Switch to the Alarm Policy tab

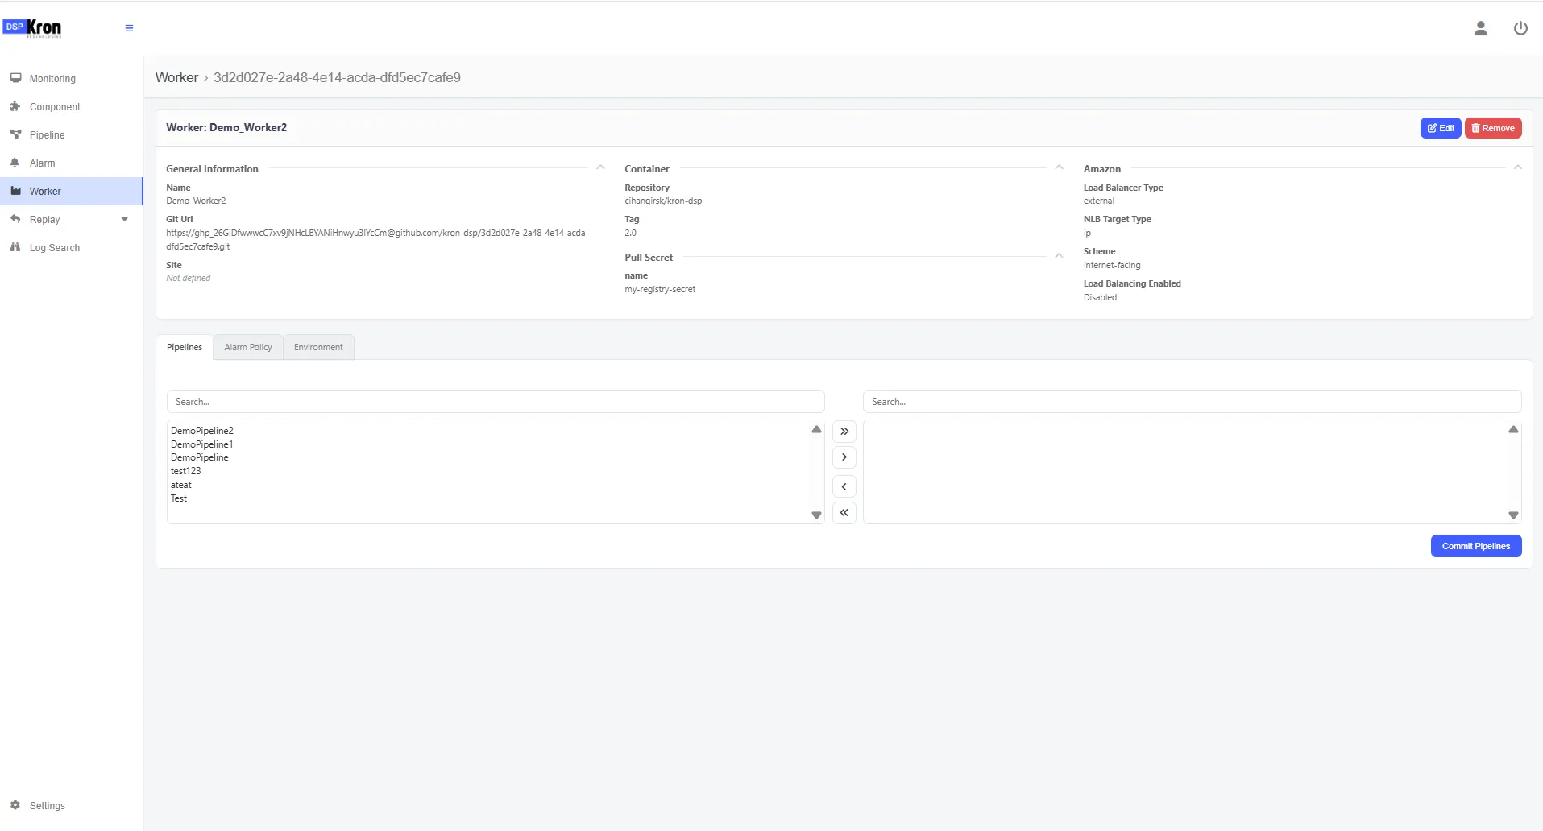coord(248,347)
